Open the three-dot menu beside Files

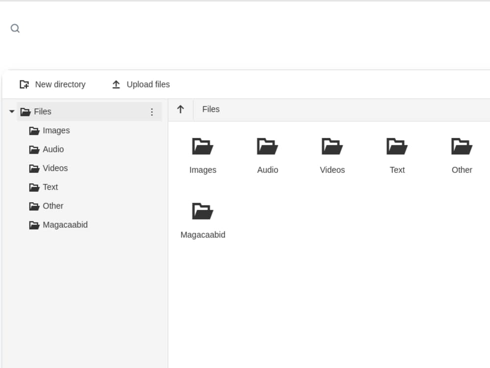(x=152, y=111)
